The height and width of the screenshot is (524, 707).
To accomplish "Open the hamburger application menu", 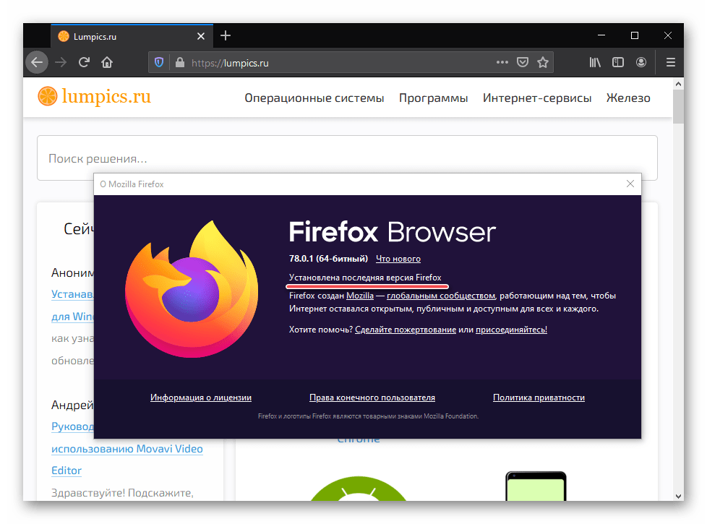I will tap(670, 63).
